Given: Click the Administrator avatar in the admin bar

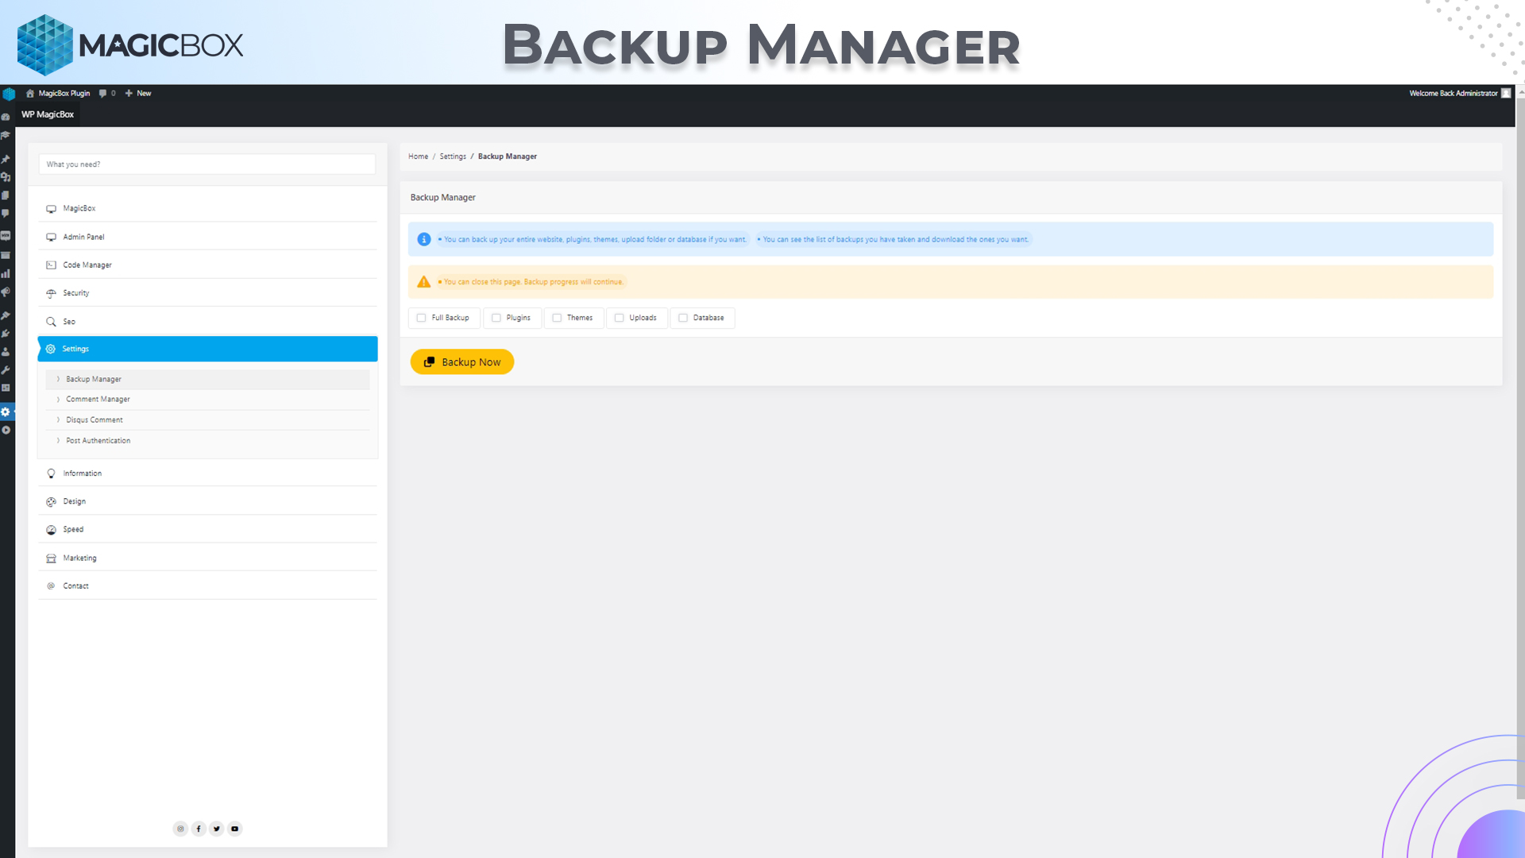Looking at the screenshot, I should (1506, 93).
